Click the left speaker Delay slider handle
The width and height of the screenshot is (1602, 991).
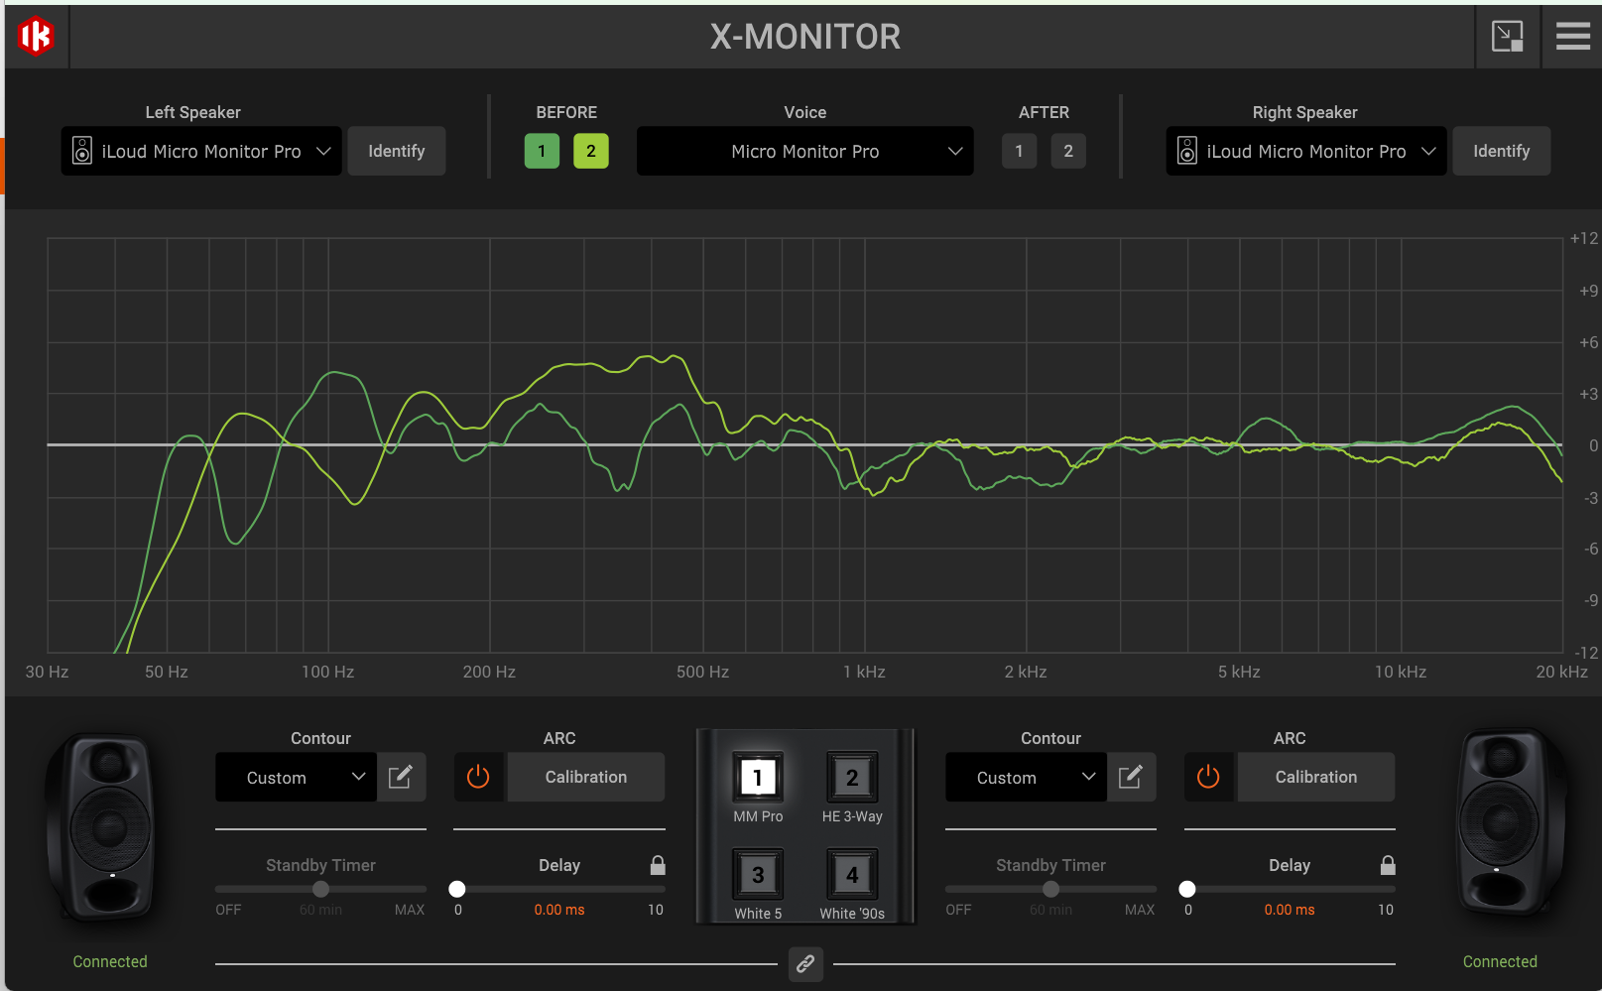point(457,889)
